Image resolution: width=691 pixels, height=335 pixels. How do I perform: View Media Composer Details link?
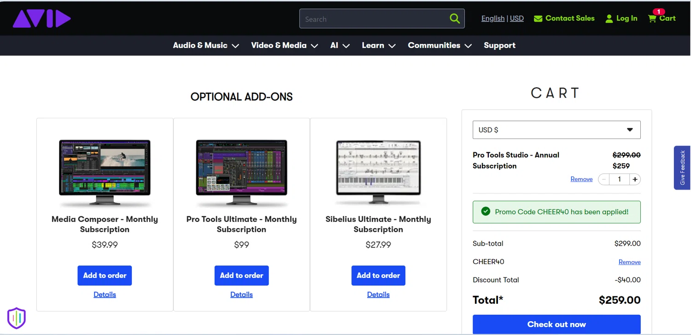coord(105,295)
